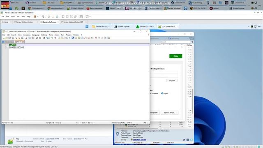Click the Print icon in Notepad++ toolbar
The image size is (263, 148).
click(x=22, y=38)
